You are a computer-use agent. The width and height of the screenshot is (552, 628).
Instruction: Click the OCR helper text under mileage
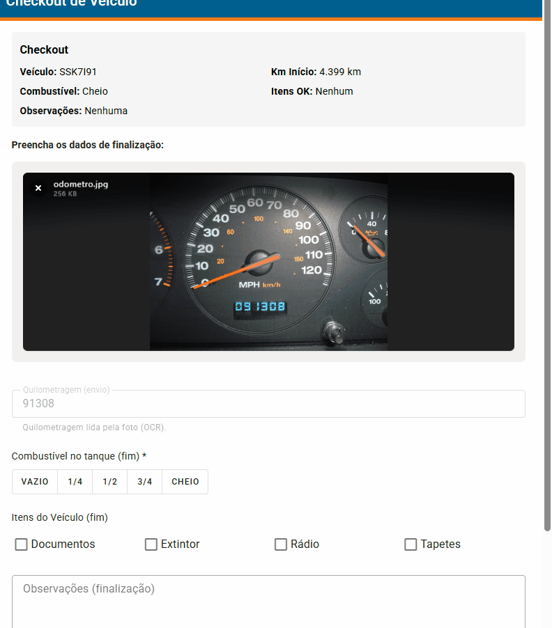click(x=94, y=427)
